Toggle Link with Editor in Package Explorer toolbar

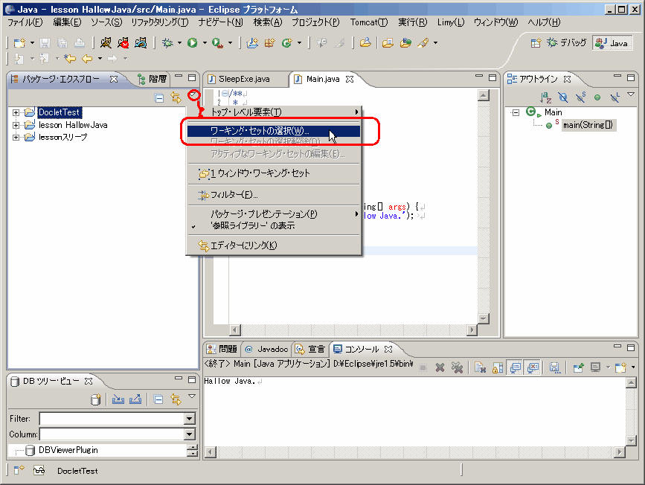click(176, 97)
